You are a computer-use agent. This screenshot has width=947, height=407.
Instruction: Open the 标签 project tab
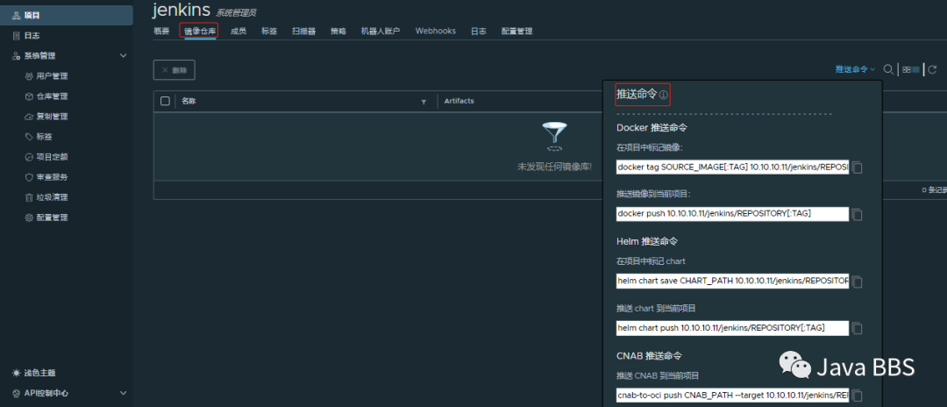tap(269, 32)
